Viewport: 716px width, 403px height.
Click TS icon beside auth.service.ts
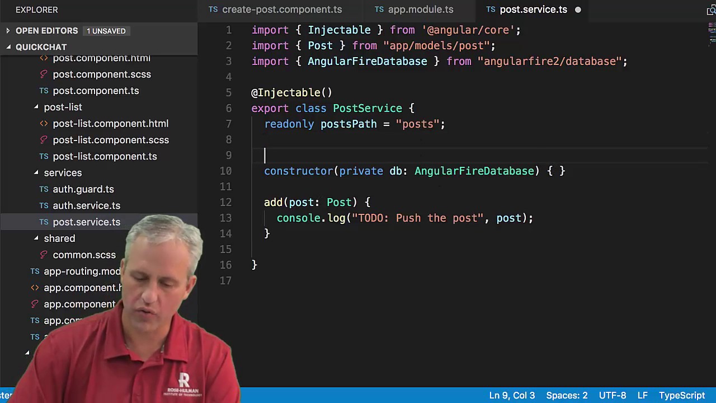point(44,205)
